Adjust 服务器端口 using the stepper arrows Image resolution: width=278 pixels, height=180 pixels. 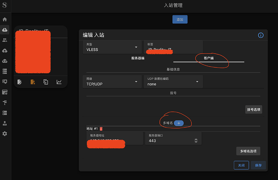click(x=196, y=141)
